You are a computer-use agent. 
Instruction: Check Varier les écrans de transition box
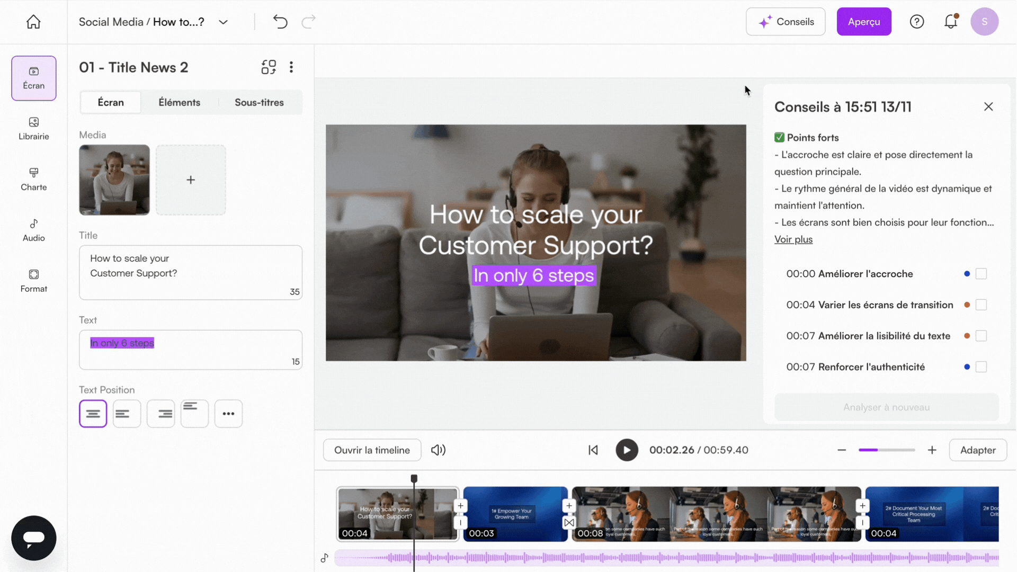(981, 305)
